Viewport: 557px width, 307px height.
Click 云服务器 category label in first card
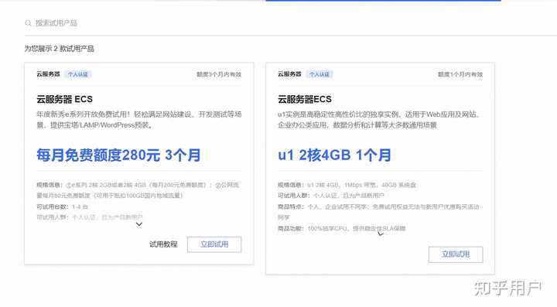coord(48,74)
